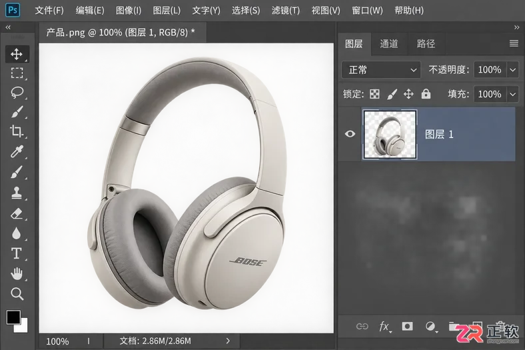Click the 不透明度 label
This screenshot has height=350, width=525.
tap(449, 69)
